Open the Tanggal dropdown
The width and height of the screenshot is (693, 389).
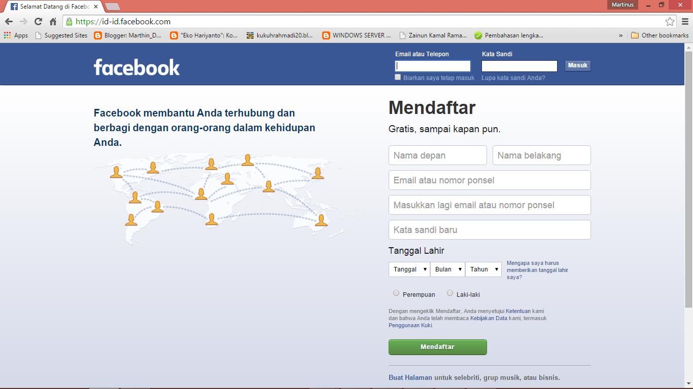tap(409, 269)
